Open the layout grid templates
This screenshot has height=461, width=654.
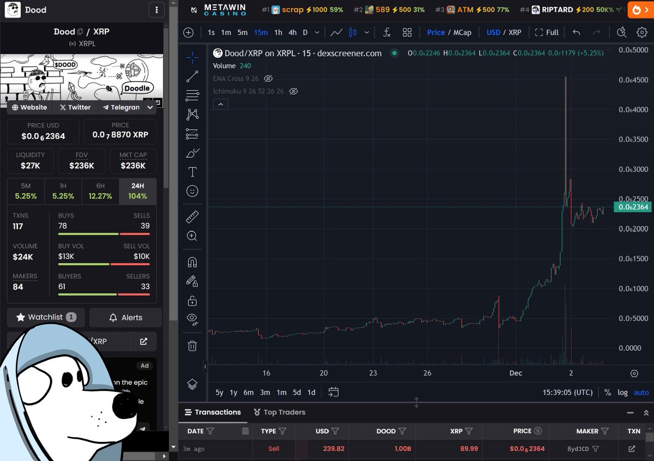coord(407,33)
